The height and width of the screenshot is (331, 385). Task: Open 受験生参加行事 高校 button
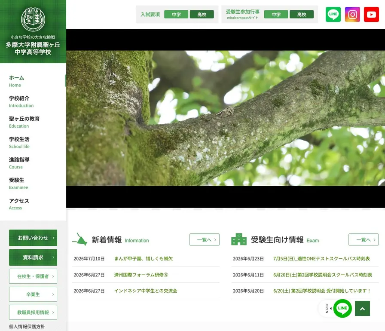click(x=302, y=15)
